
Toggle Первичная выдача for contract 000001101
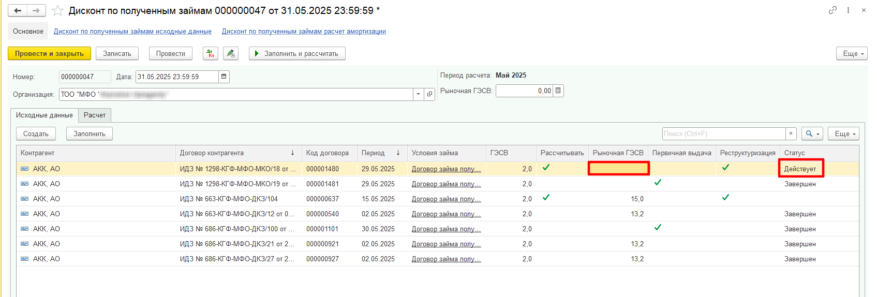tap(658, 227)
